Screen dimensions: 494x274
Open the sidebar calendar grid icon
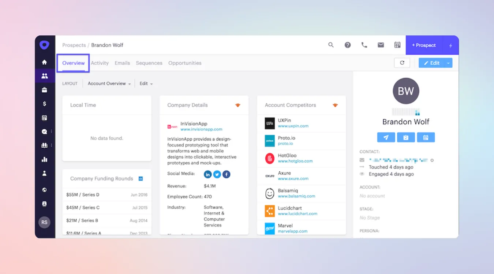click(45, 118)
